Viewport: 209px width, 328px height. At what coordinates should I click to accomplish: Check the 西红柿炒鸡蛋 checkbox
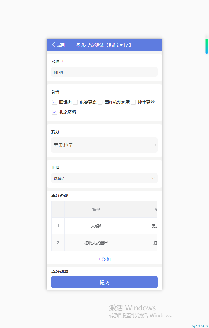click(100, 102)
